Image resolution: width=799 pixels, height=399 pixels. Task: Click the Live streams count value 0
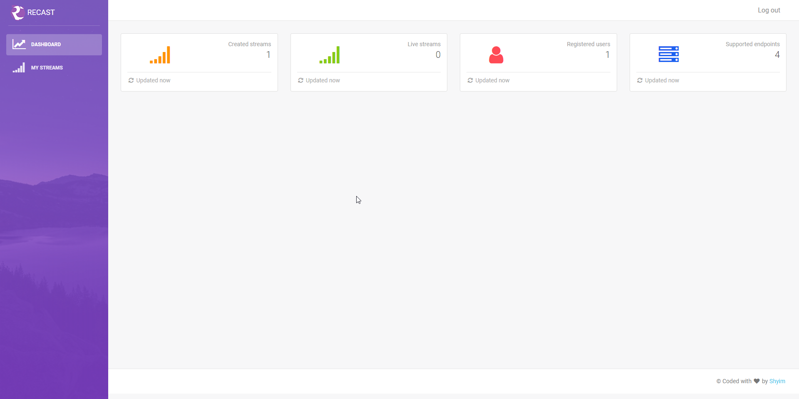(x=438, y=55)
